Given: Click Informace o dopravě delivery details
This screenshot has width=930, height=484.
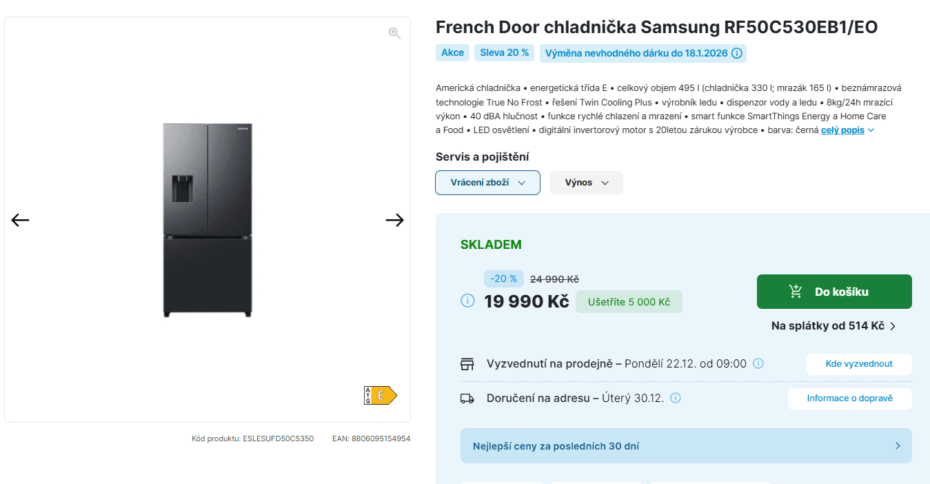Looking at the screenshot, I should (849, 399).
